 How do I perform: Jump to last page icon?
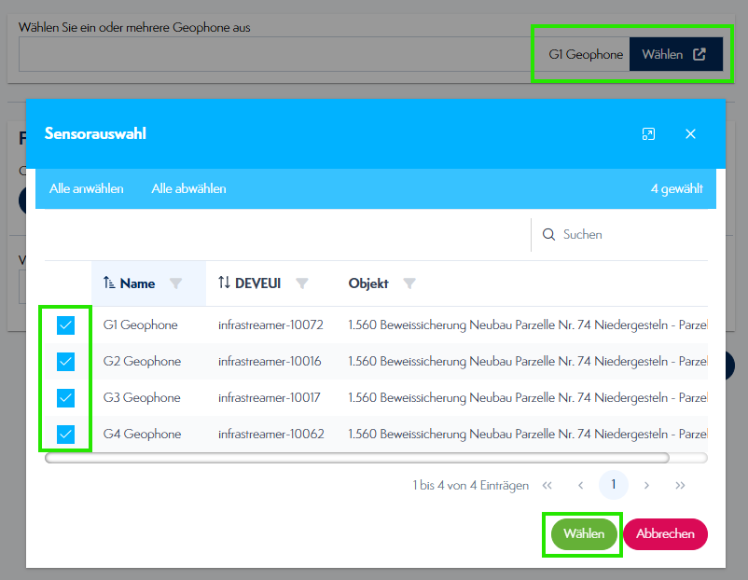pos(680,485)
